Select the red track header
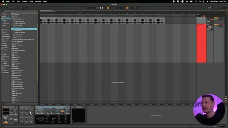This screenshot has height=128, width=228. tap(201, 43)
